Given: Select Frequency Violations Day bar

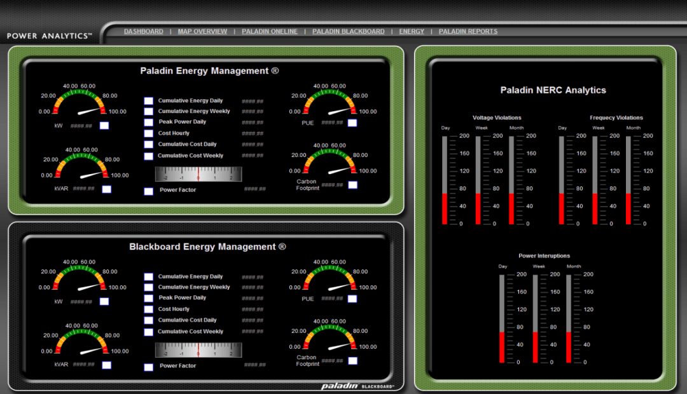Looking at the screenshot, I should click(x=562, y=180).
